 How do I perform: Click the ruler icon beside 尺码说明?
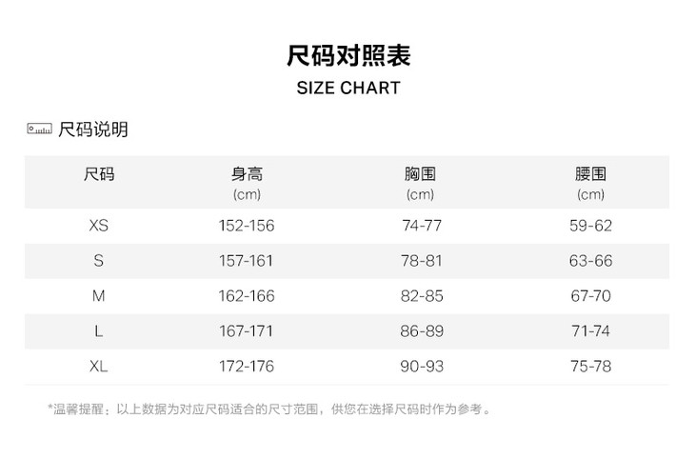pyautogui.click(x=38, y=130)
